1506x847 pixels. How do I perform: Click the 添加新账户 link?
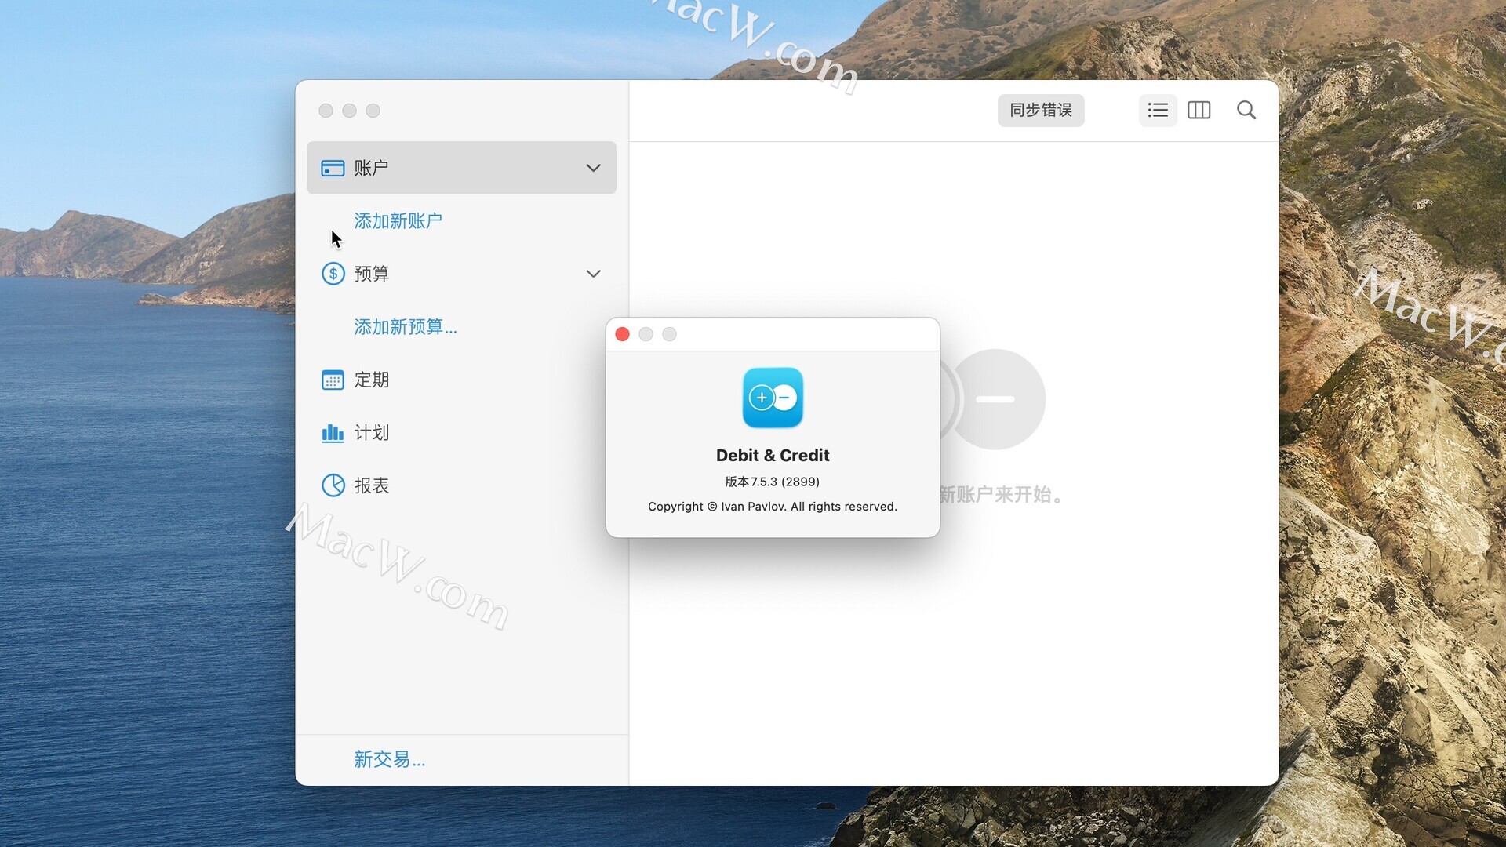398,221
